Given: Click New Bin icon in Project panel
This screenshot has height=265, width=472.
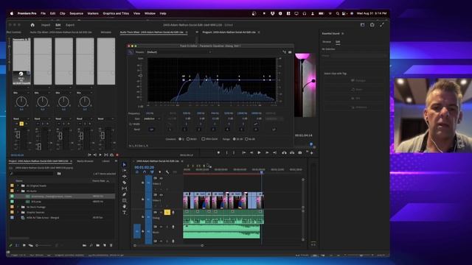Looking at the screenshot, I should (98, 245).
